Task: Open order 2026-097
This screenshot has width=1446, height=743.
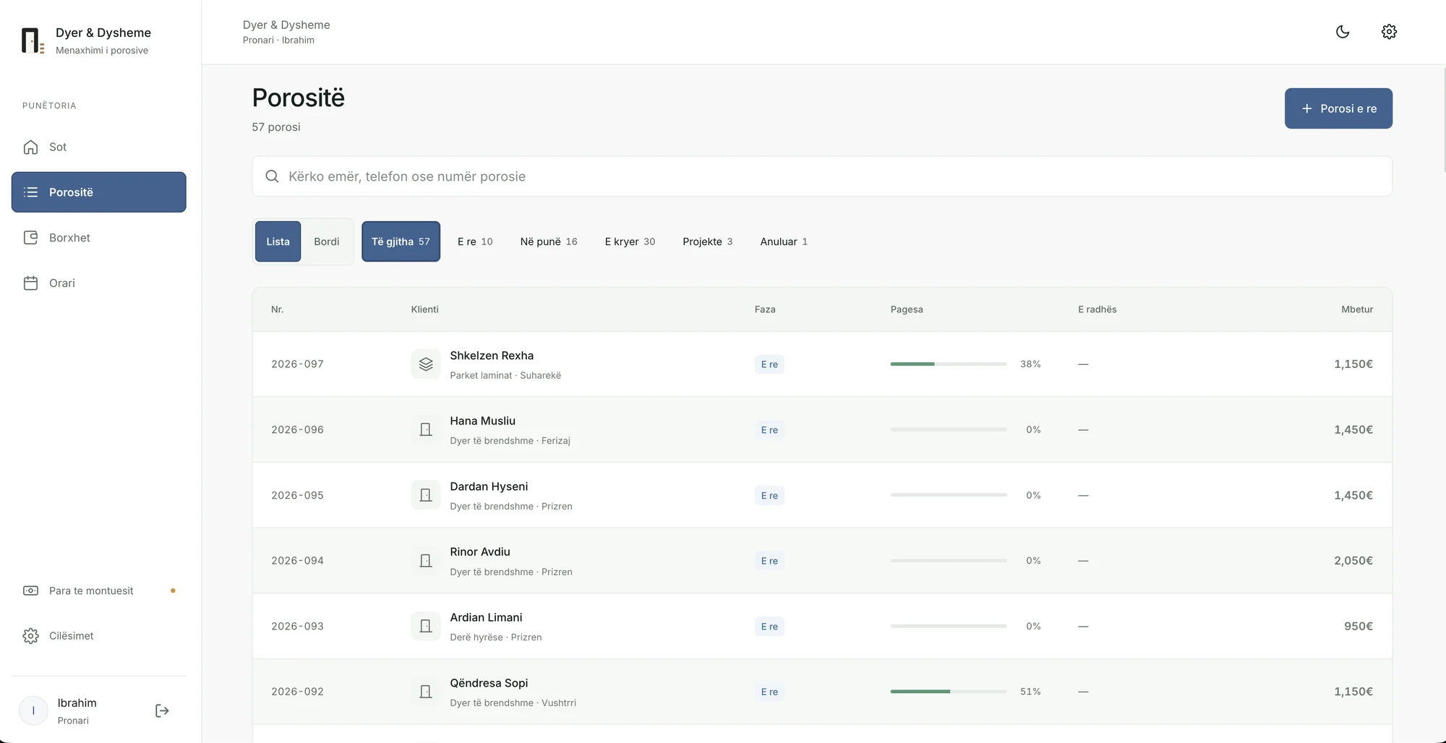Action: (822, 364)
